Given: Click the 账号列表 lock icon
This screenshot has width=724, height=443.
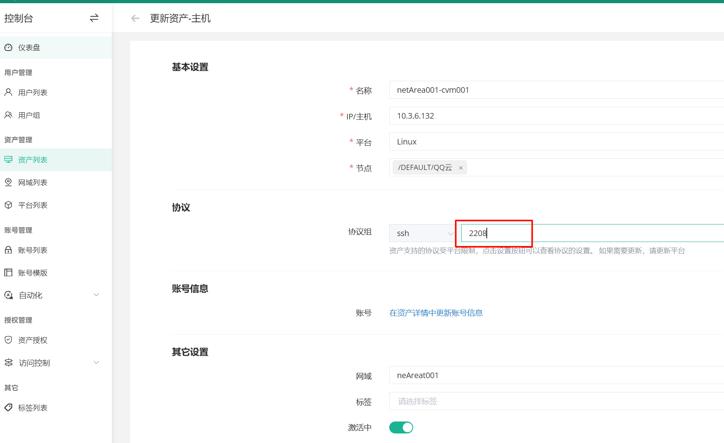Looking at the screenshot, I should coord(8,250).
